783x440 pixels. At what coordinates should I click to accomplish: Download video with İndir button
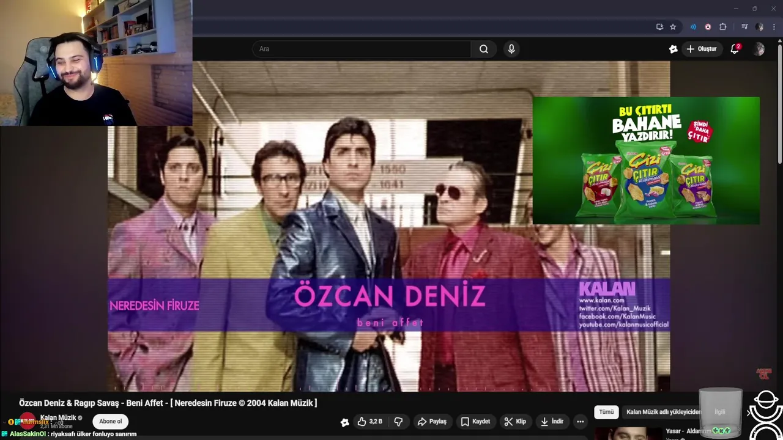(552, 421)
